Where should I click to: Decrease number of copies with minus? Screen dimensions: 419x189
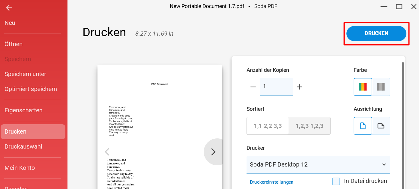[253, 87]
